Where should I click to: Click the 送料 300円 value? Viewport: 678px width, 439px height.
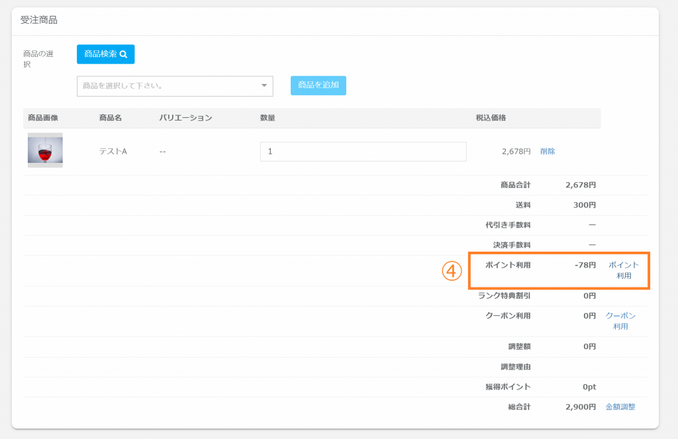tap(584, 205)
